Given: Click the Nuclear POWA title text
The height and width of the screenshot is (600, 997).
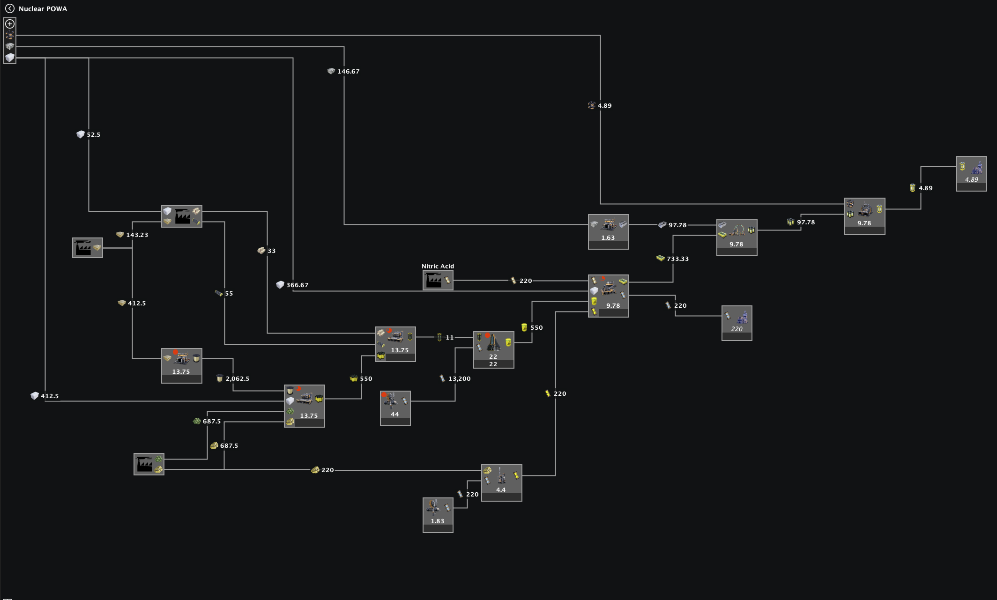Looking at the screenshot, I should tap(42, 8).
